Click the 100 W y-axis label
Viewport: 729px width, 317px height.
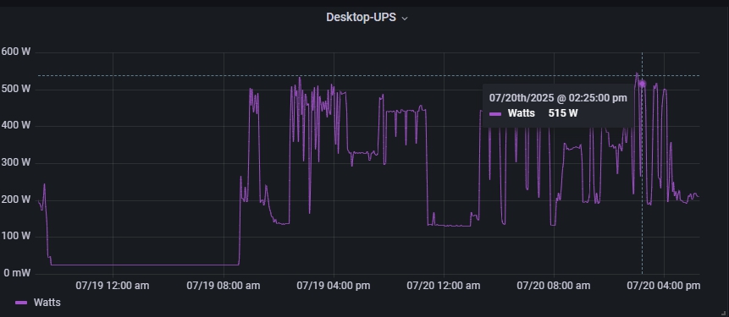pos(15,236)
